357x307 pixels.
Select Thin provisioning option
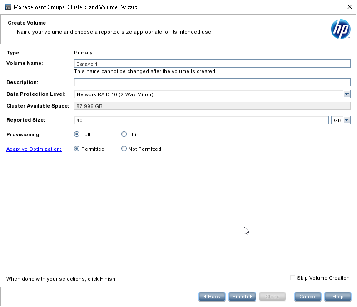coord(124,134)
